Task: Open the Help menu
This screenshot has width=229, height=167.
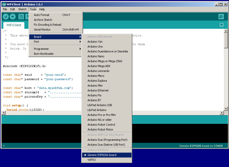Action: pyautogui.click(x=42, y=9)
